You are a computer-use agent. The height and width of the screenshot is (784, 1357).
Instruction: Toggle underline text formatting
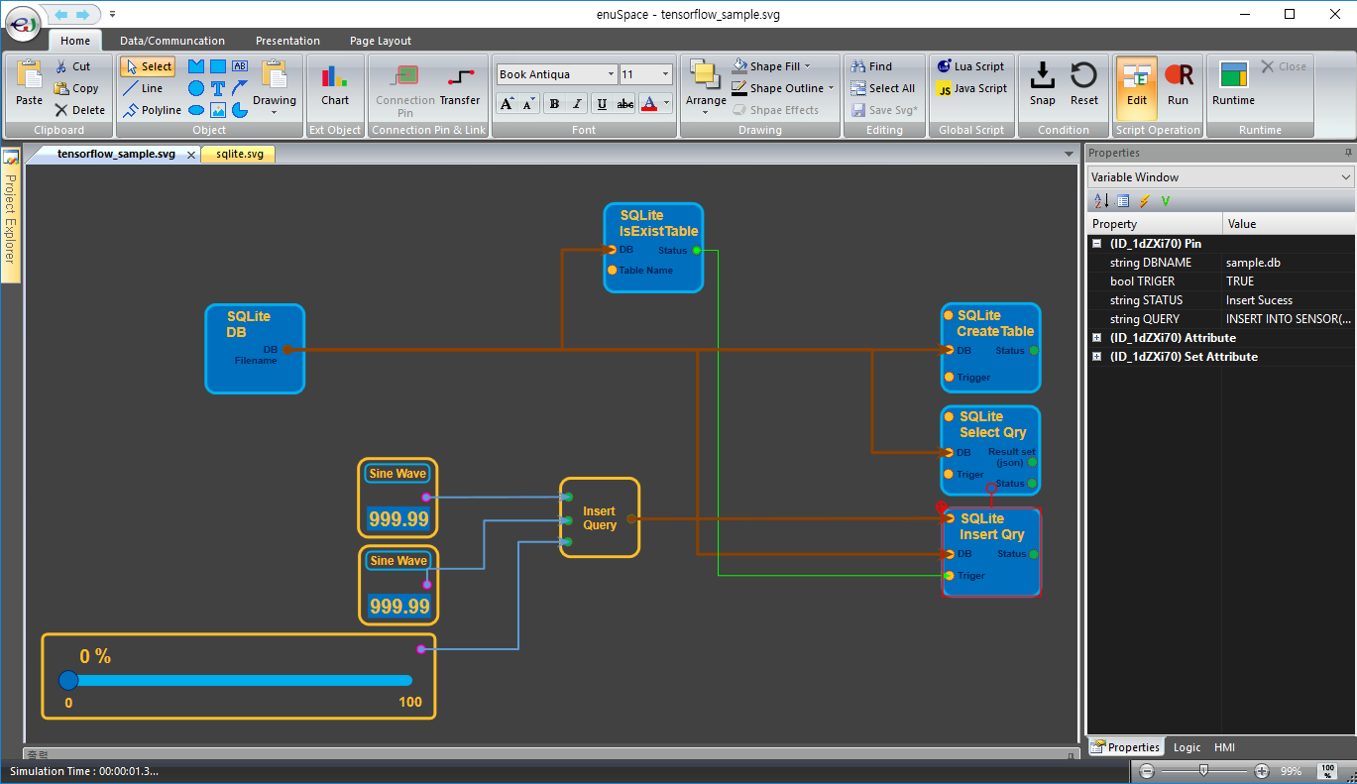[x=602, y=104]
